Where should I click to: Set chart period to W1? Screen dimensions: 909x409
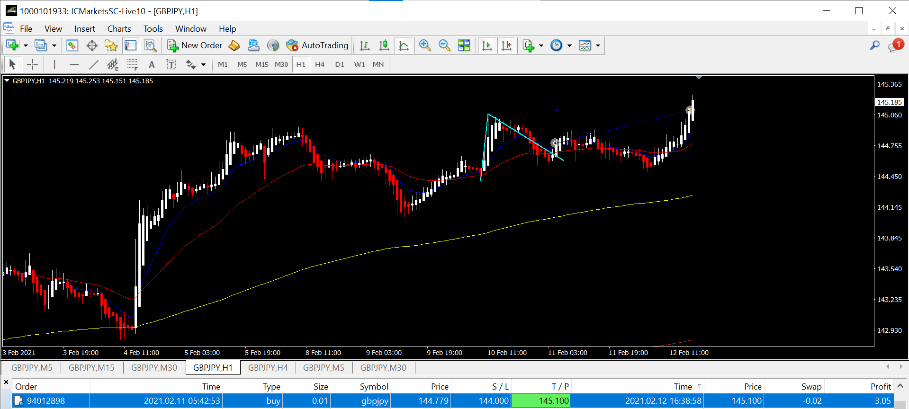360,64
